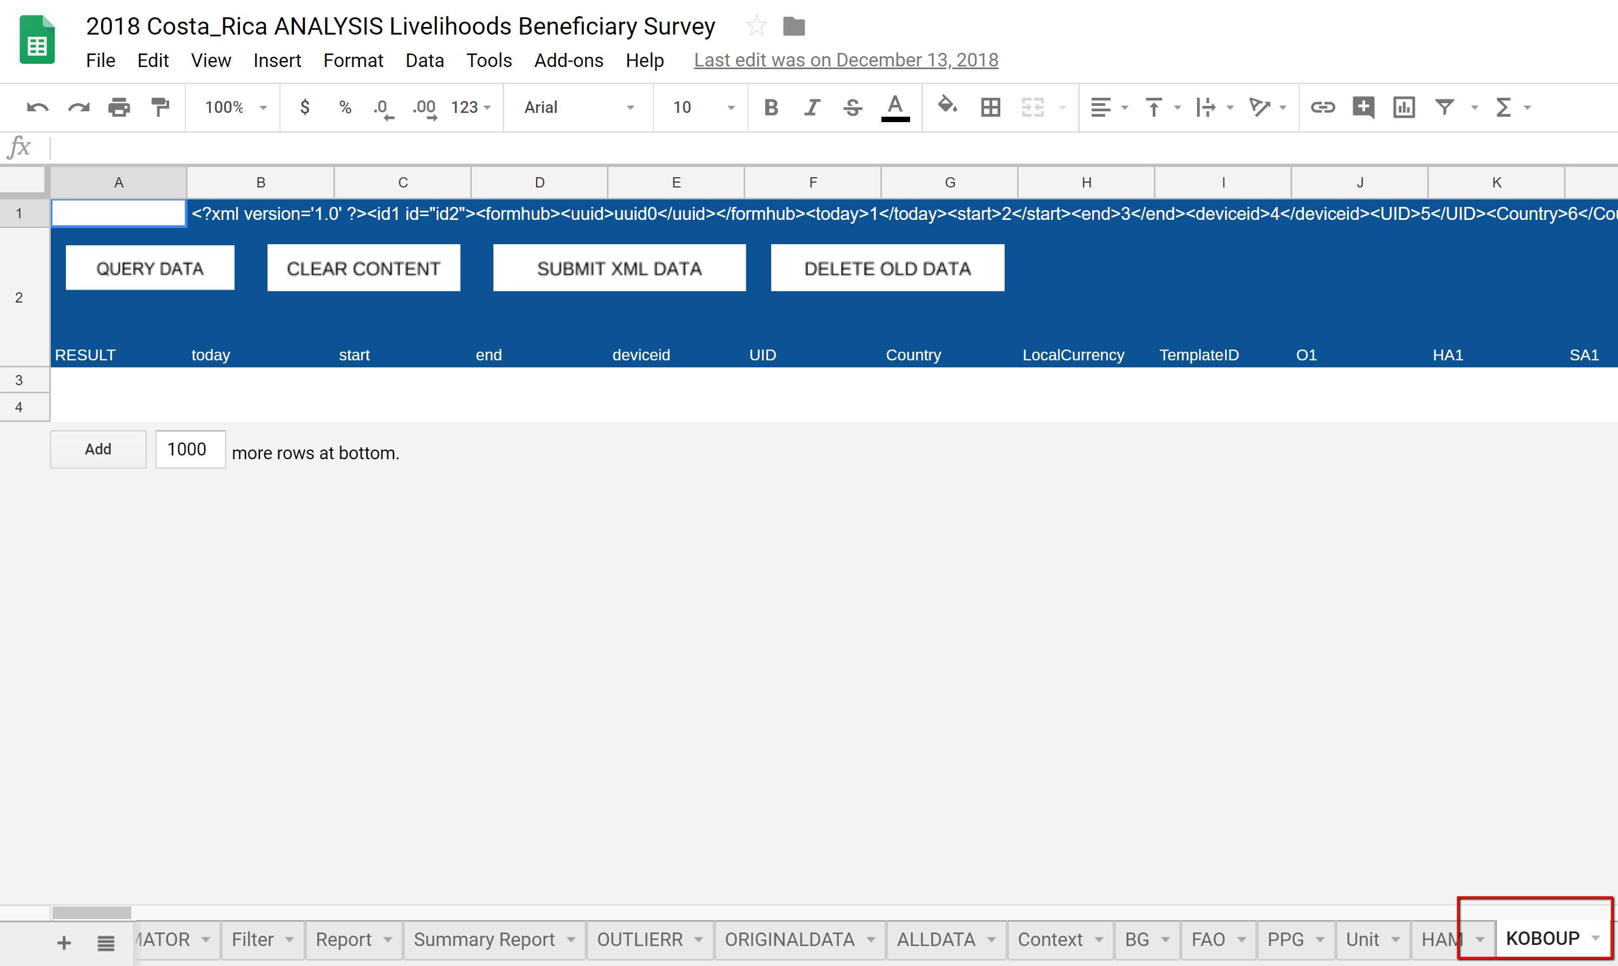The height and width of the screenshot is (966, 1618).
Task: Open the Insert menu
Action: [277, 61]
